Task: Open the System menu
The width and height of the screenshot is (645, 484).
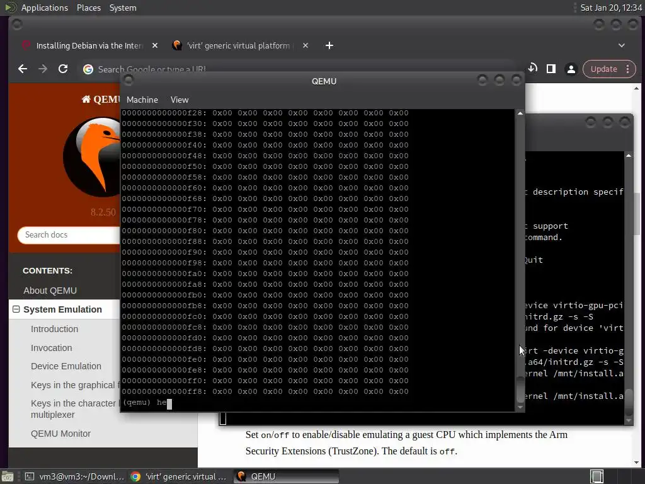Action: (x=123, y=8)
